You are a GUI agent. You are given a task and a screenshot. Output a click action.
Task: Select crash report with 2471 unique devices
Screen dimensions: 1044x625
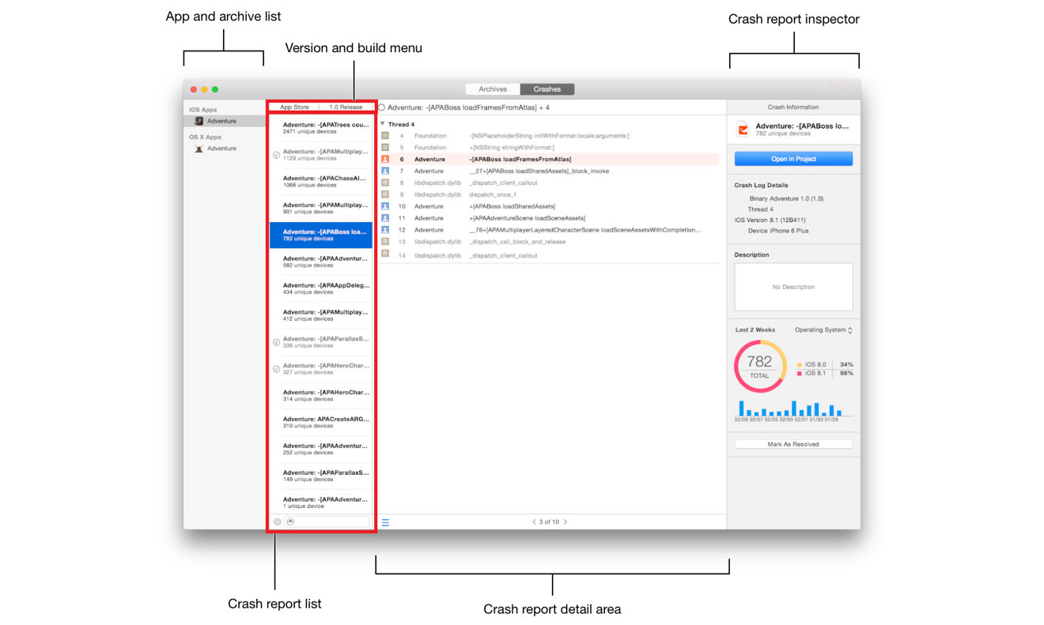tap(320, 128)
